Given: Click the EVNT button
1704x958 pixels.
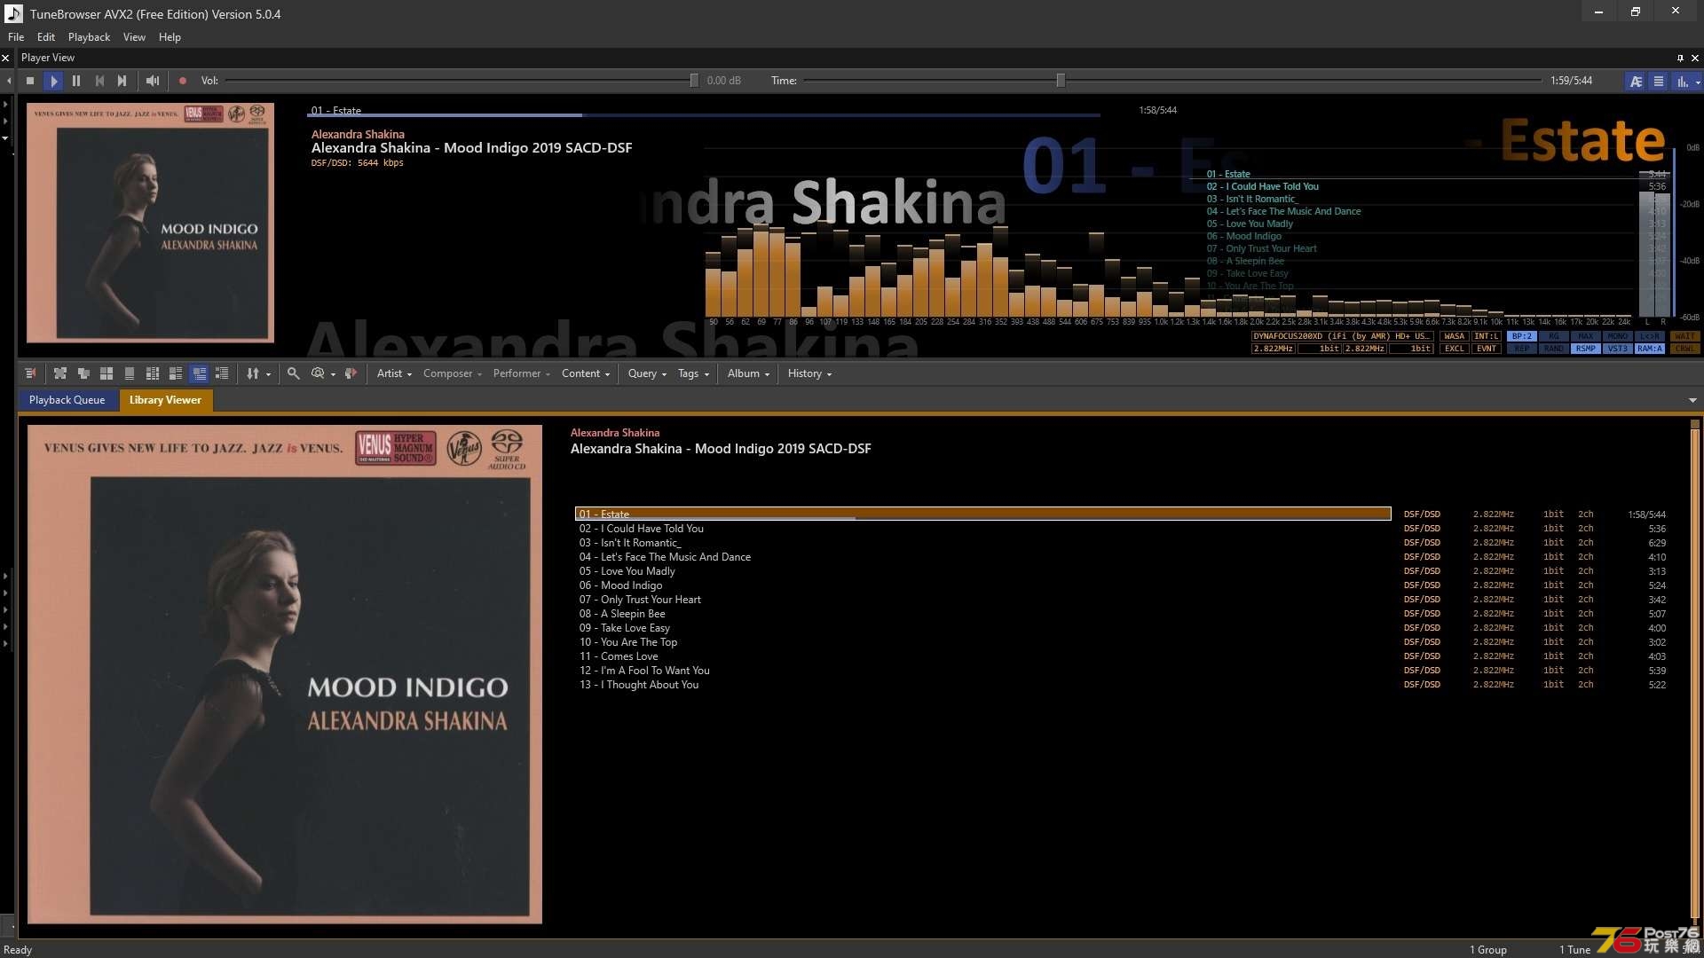Looking at the screenshot, I should 1486,349.
